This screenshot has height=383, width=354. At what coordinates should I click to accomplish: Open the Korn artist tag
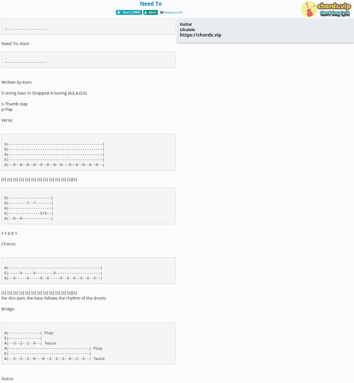[x=150, y=12]
